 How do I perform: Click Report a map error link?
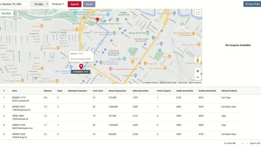point(195,83)
